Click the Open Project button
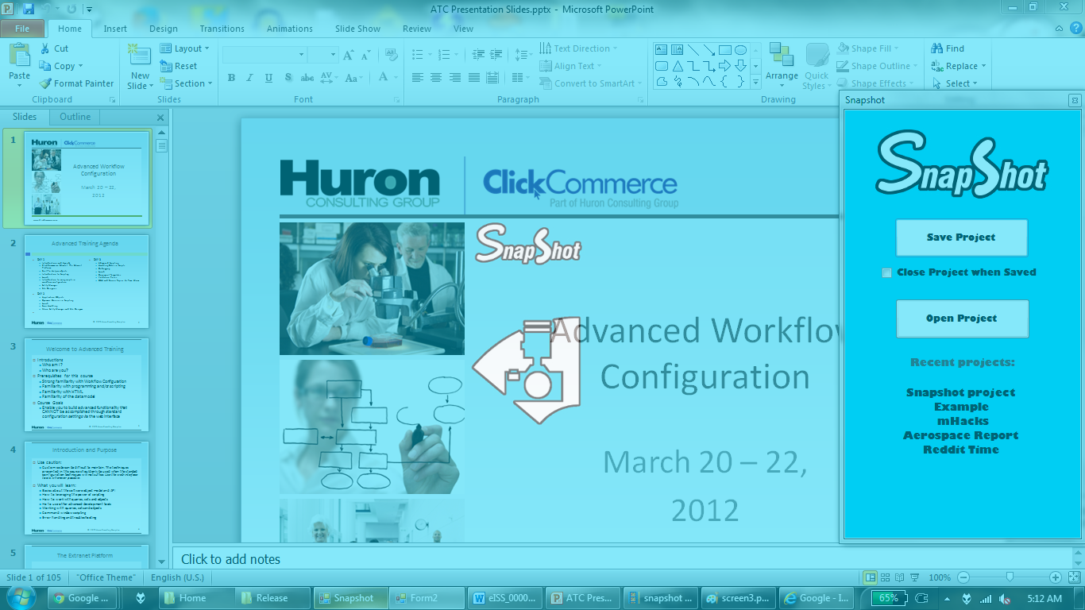The image size is (1085, 610). point(962,319)
